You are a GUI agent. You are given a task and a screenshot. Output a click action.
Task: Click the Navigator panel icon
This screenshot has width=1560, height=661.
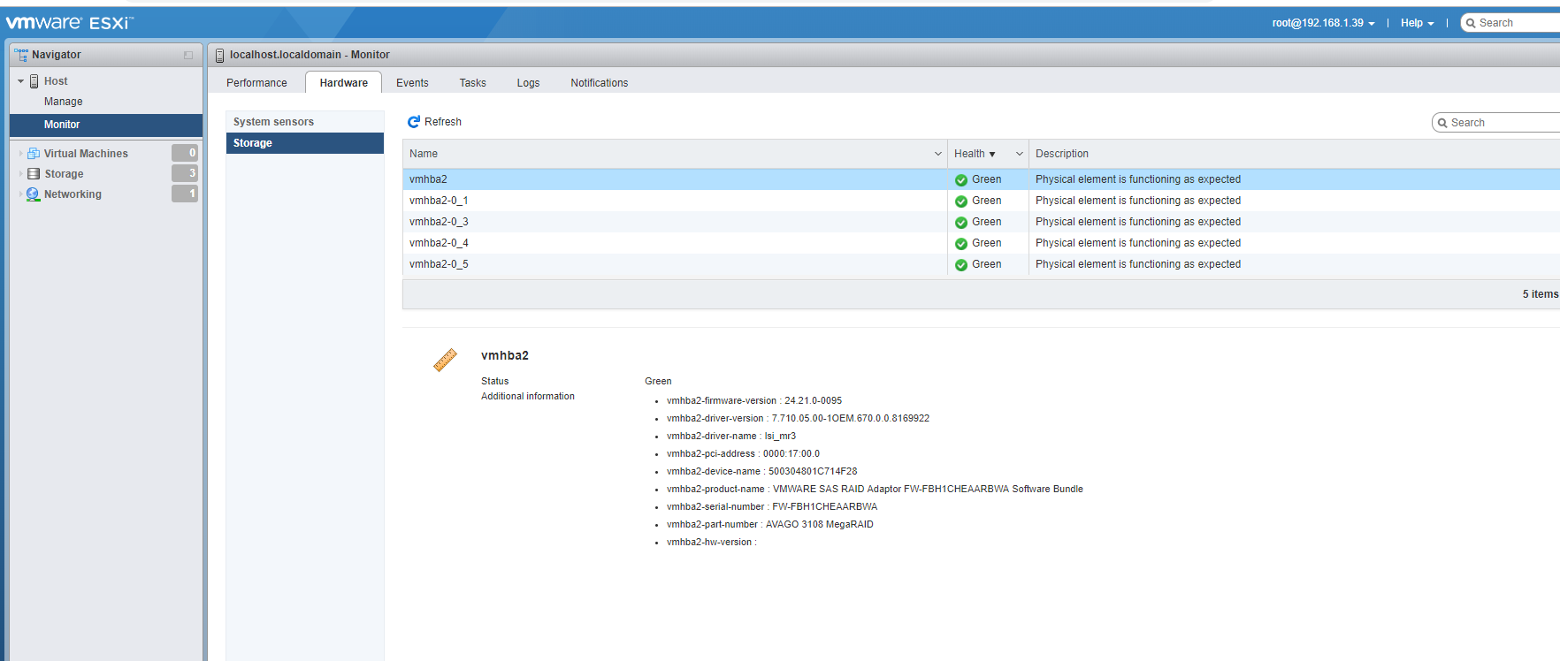[21, 55]
